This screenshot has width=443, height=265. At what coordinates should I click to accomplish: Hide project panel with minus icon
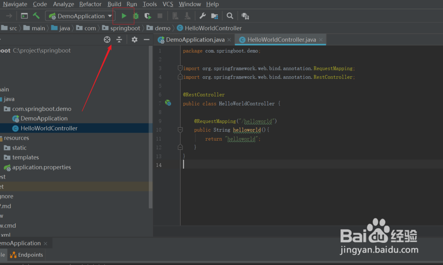[146, 39]
